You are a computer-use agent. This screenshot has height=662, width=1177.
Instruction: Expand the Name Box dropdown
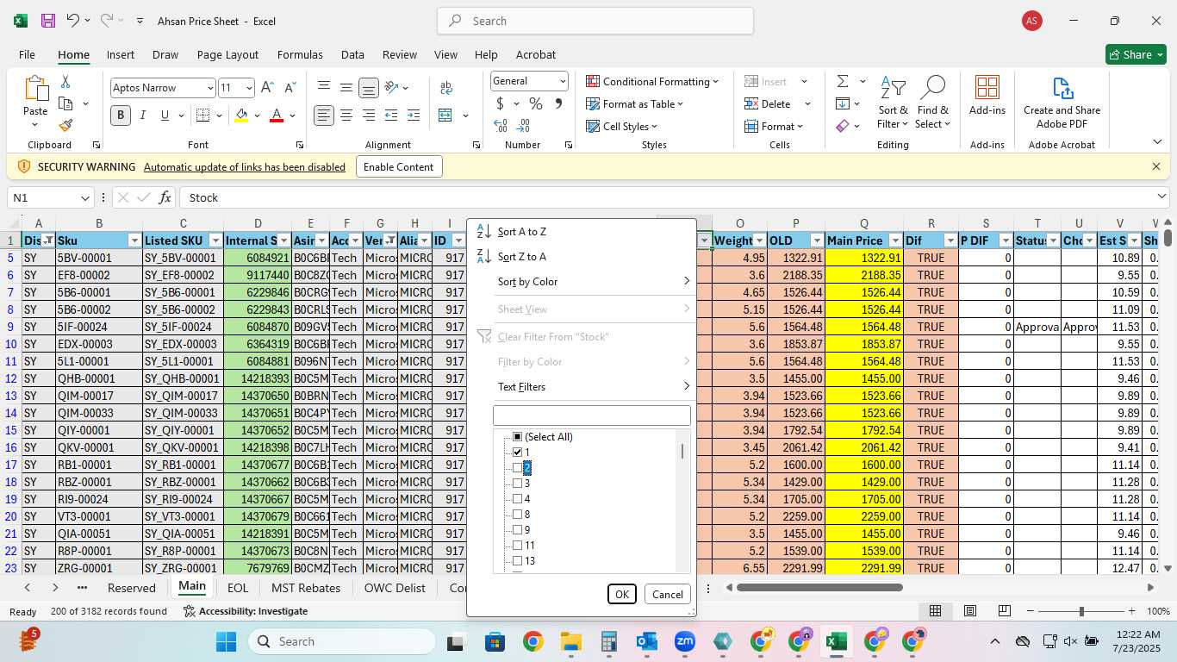[x=84, y=198]
